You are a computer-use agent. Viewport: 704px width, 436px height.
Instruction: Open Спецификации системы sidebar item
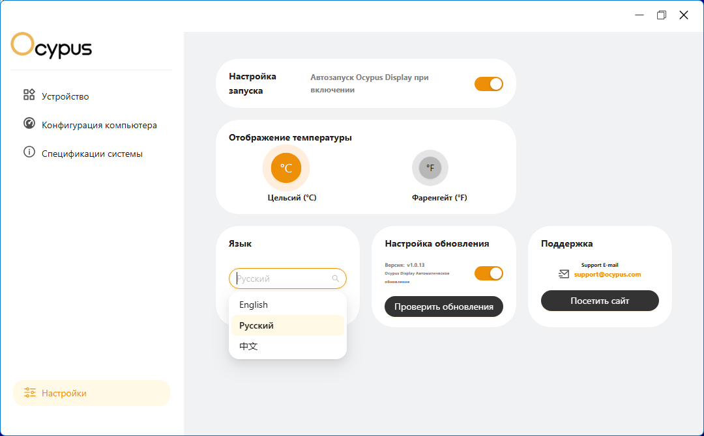pyautogui.click(x=92, y=153)
